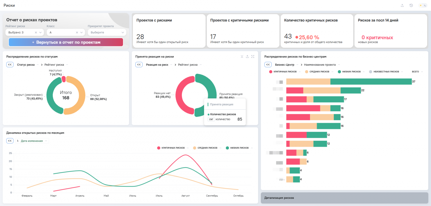This screenshot has width=431, height=206.
Task: Open options dots next to 'Статус риска'
Action: pos(38,65)
